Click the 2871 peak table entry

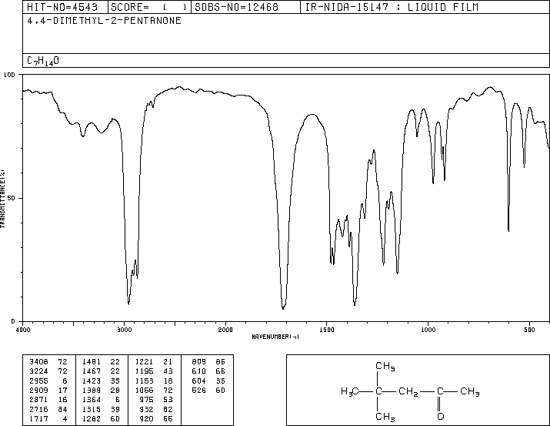(38, 400)
